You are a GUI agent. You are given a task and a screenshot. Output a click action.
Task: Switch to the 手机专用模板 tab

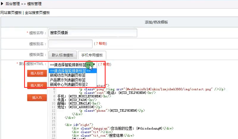[x=92, y=55]
